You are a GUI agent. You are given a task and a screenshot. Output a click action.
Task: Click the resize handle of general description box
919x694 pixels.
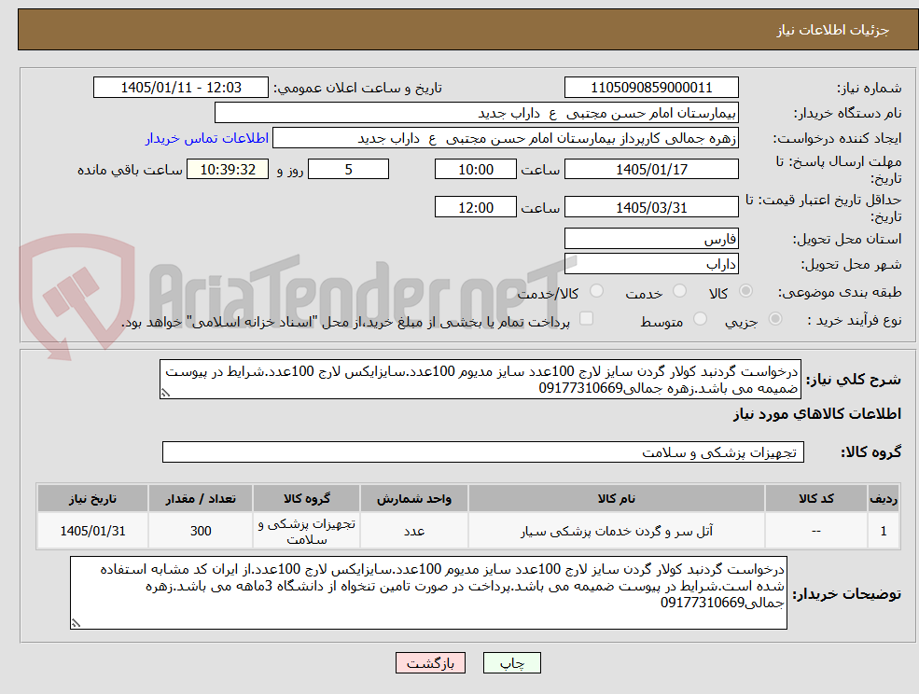click(165, 393)
